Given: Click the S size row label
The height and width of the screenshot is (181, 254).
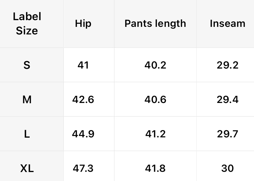Looking at the screenshot, I should 27,65.
